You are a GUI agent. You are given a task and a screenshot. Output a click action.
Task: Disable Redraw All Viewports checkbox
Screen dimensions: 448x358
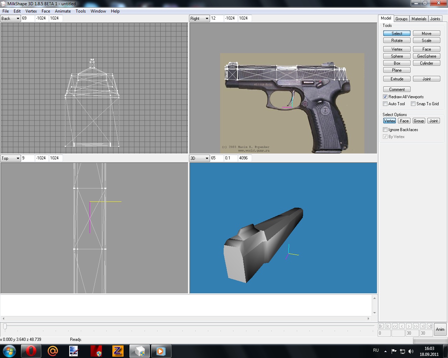385,97
